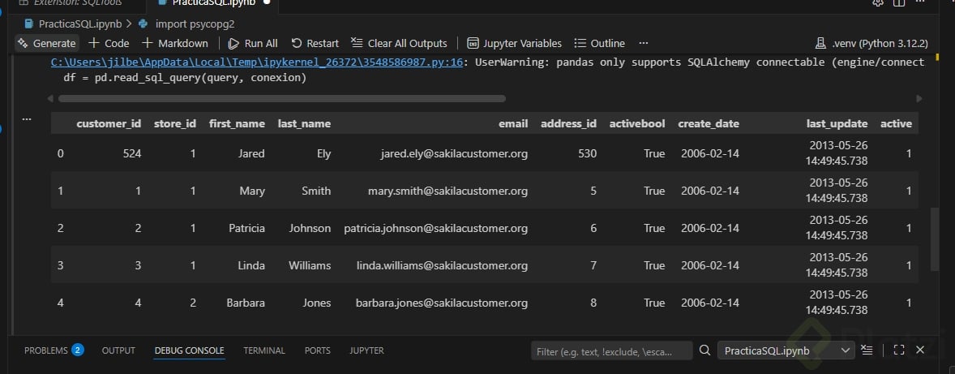The width and height of the screenshot is (955, 374).
Task: Clear the debug console output
Action: [867, 350]
